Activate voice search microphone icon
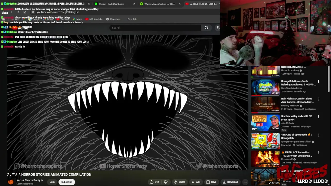 (x=218, y=28)
